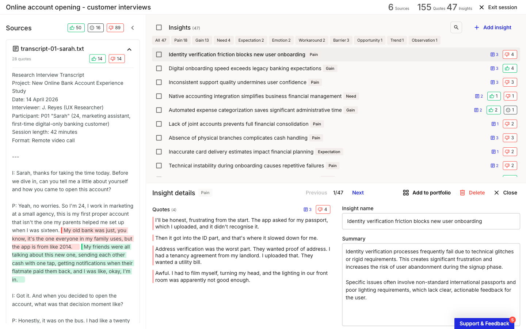Show 14 negative quotes in Sarah's transcript
The height and width of the screenshot is (329, 526).
(x=117, y=59)
